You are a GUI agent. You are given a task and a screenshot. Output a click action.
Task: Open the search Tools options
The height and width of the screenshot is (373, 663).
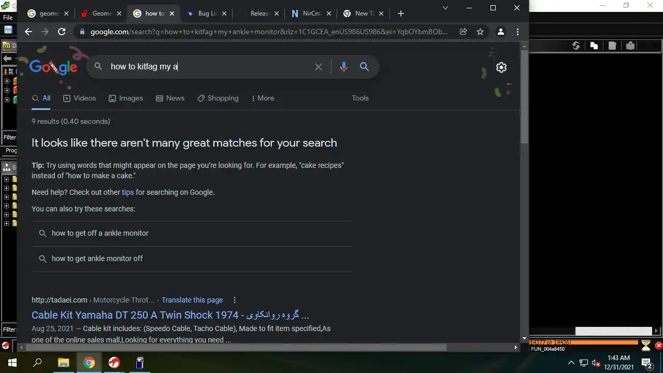click(360, 98)
